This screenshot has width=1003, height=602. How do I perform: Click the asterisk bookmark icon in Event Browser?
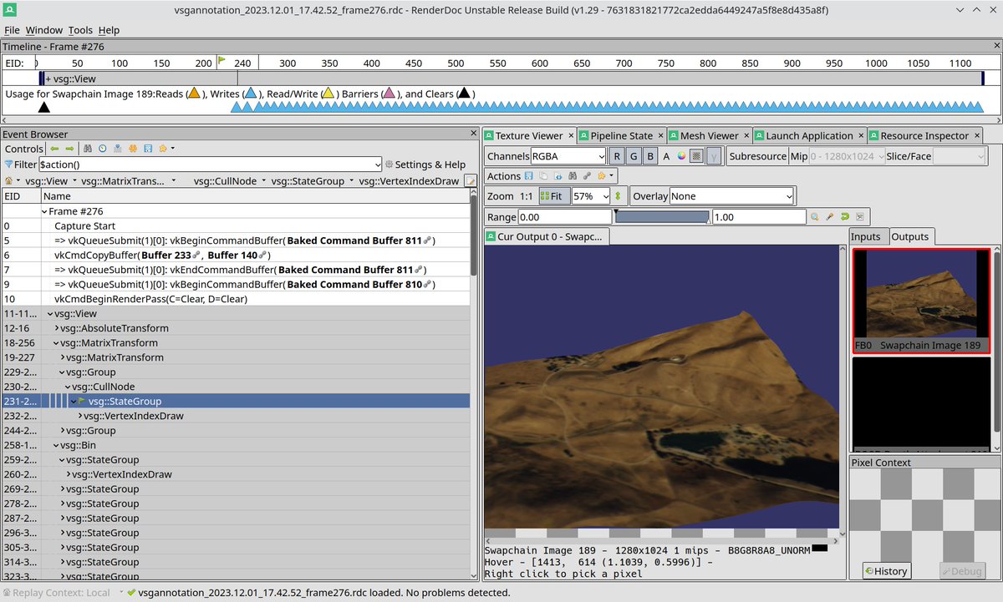133,149
